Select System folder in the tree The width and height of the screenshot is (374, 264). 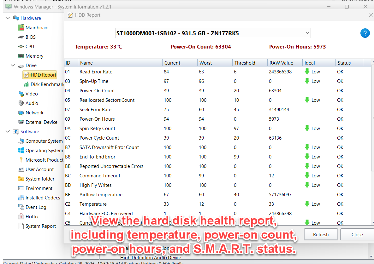pyautogui.click(x=40, y=179)
